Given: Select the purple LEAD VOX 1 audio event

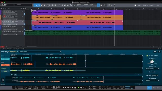Looking at the screenshot, I should pos(77,12).
